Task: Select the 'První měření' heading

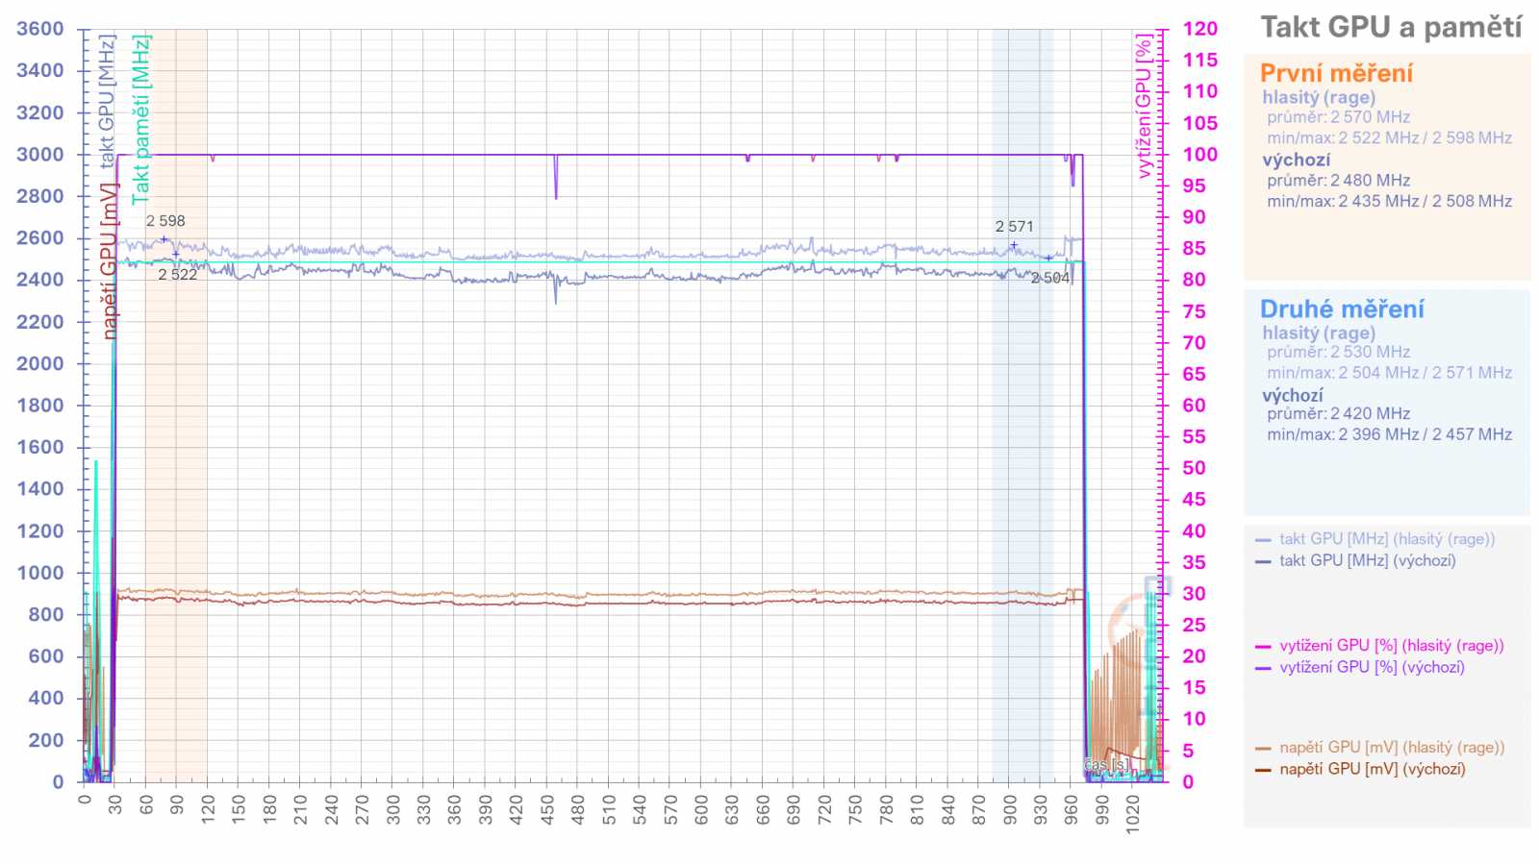Action: 1336,74
